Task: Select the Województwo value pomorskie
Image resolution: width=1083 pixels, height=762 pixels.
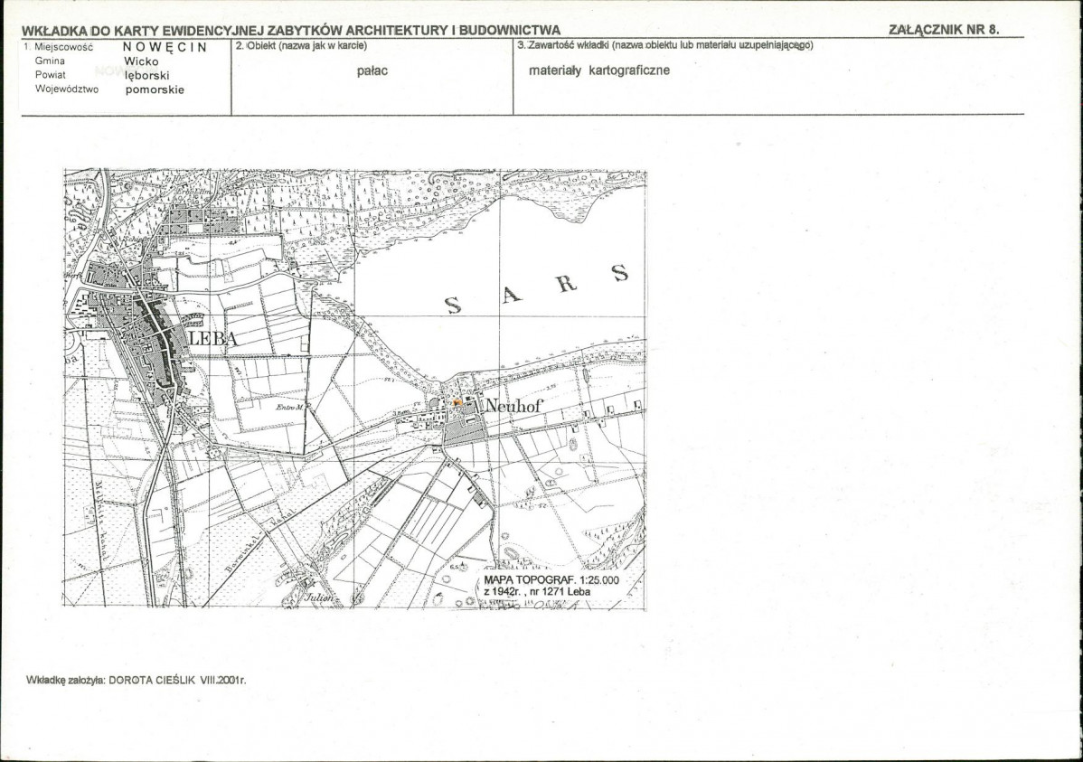Action: 155,89
